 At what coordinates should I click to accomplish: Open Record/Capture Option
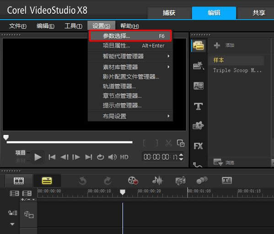pos(133,181)
